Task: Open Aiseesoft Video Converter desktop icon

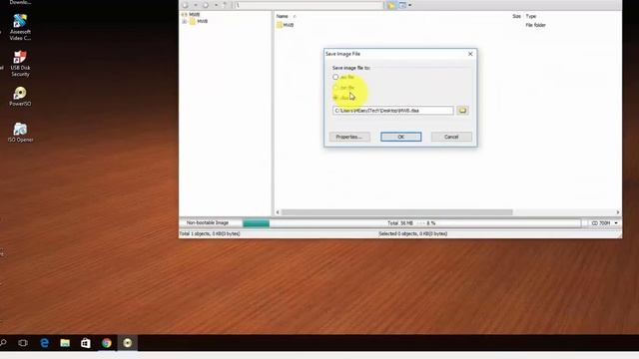Action: [20, 27]
